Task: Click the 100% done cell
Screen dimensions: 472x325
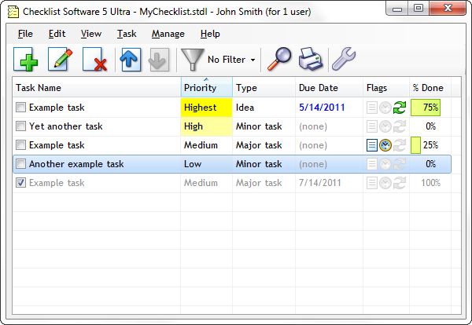Action: (430, 183)
